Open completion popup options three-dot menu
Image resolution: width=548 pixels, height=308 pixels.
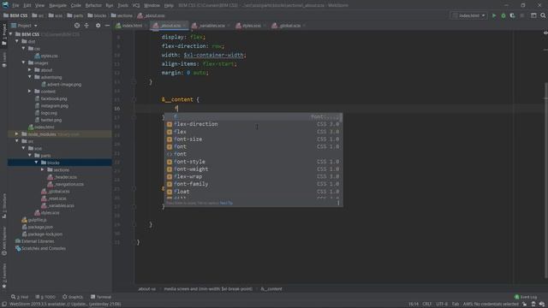pyautogui.click(x=338, y=203)
